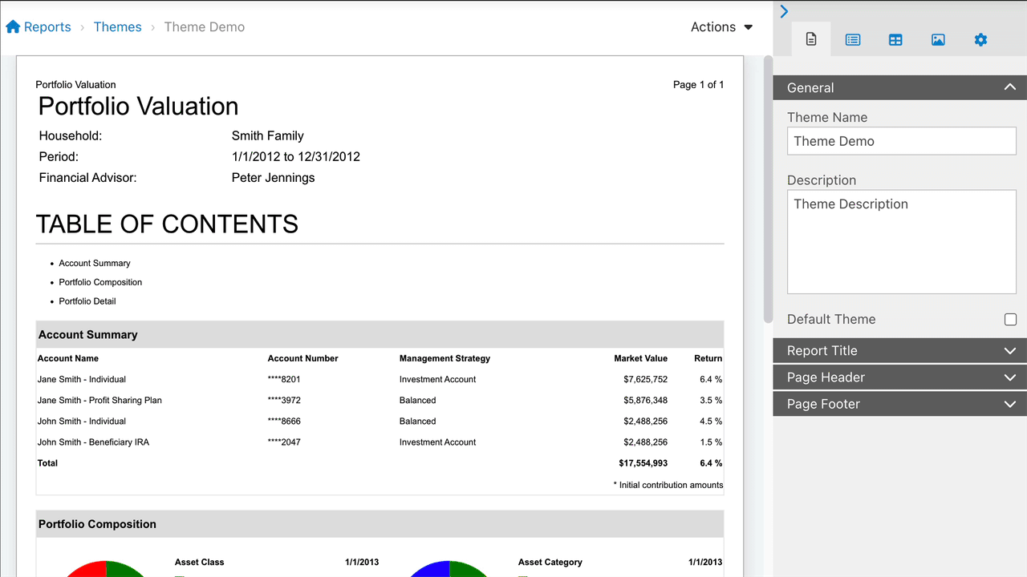Click the Theme Demo breadcrumb text
This screenshot has height=577, width=1027.
click(205, 26)
